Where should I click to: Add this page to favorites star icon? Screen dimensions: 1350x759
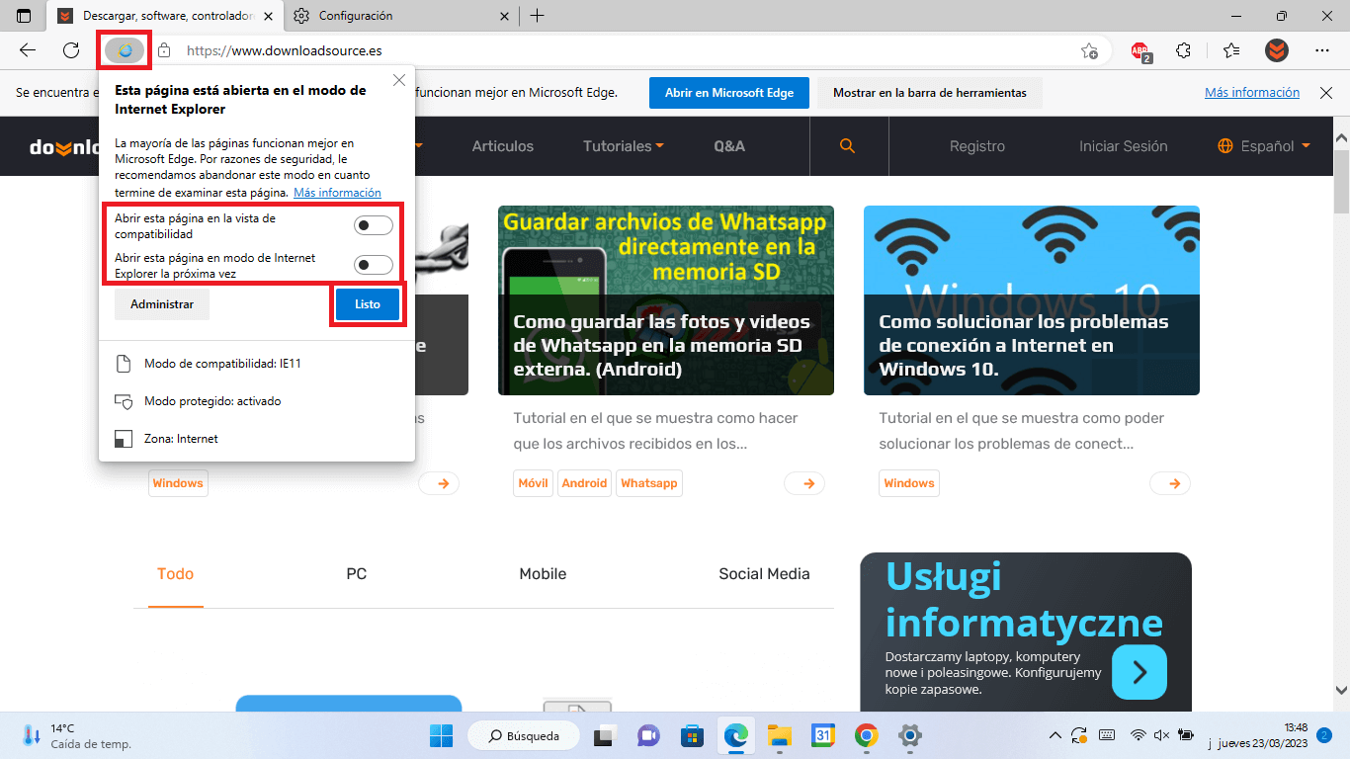[1089, 50]
